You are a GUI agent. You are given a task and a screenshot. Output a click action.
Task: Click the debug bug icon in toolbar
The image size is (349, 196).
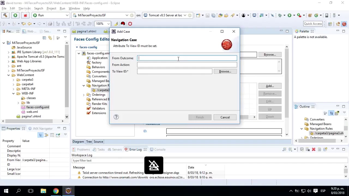pyautogui.click(x=280, y=15)
